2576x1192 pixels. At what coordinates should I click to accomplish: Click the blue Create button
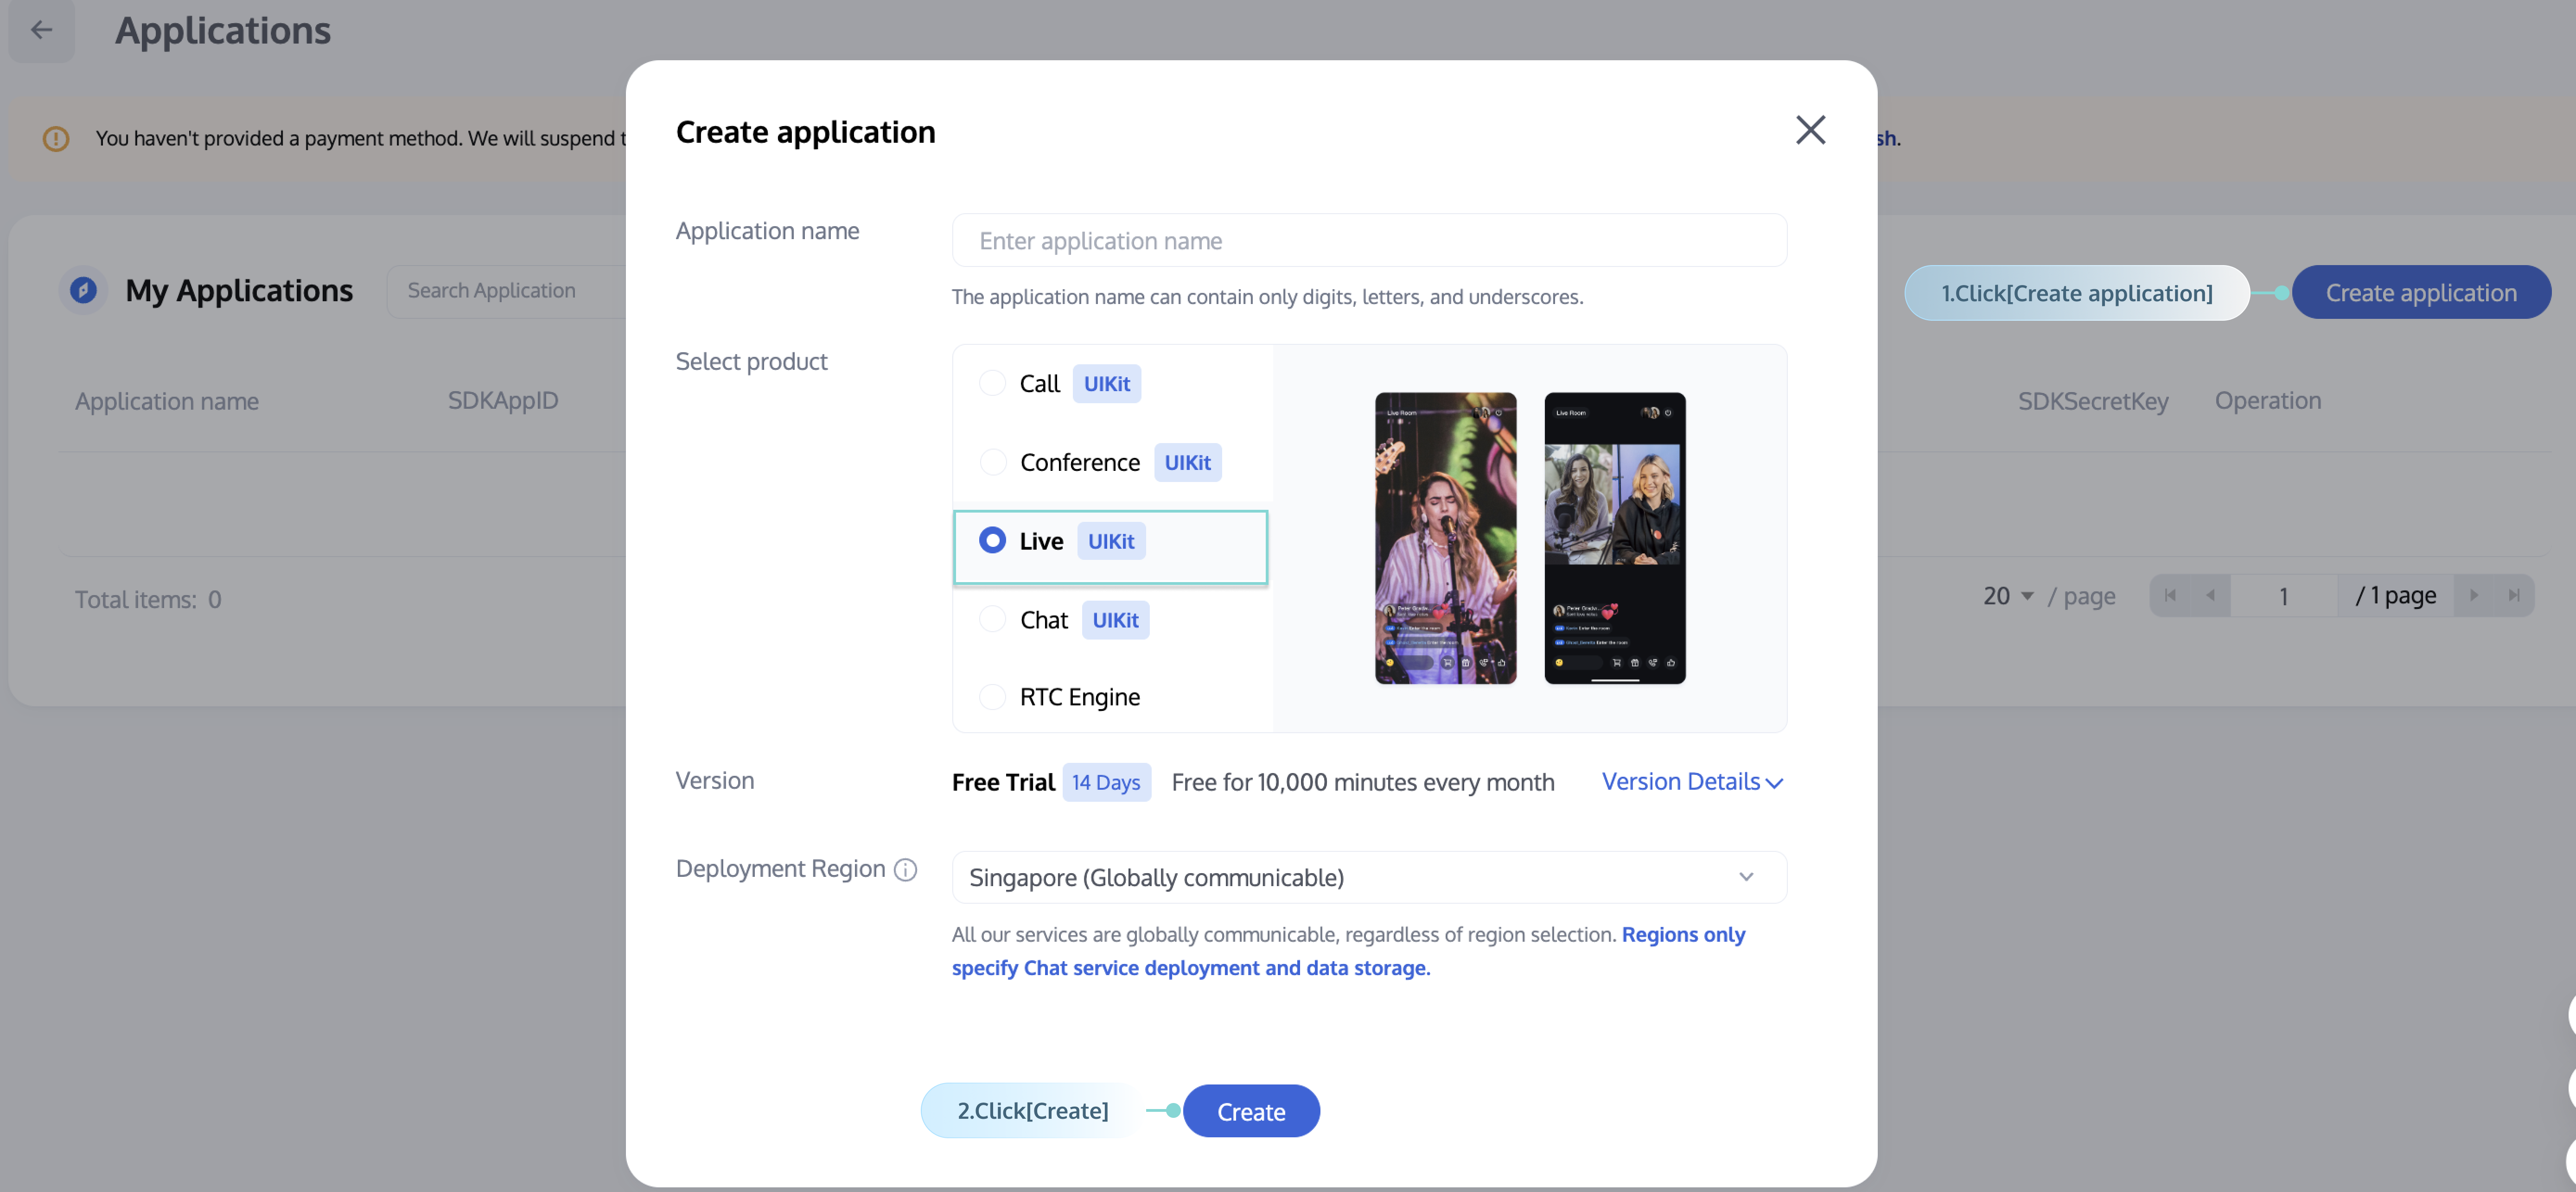click(1250, 1111)
